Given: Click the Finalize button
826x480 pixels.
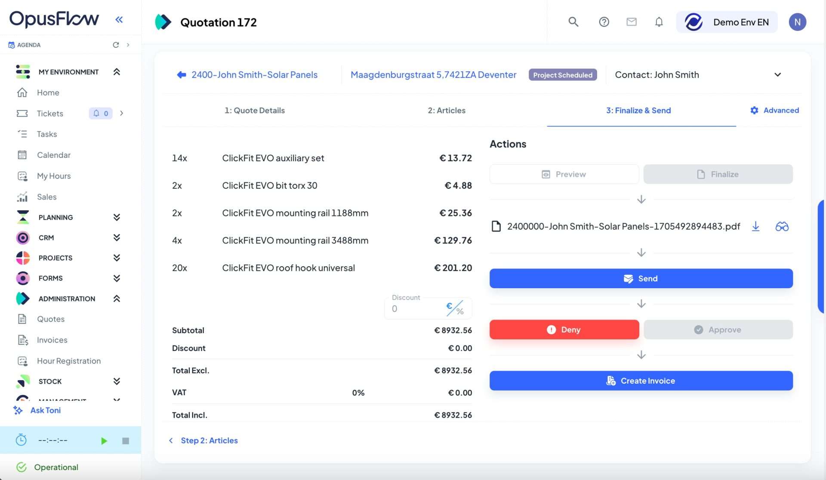Looking at the screenshot, I should [x=718, y=174].
